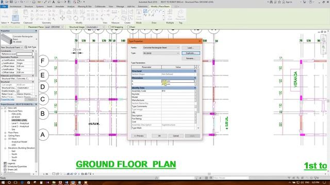The height and width of the screenshot is (185, 330).
Task: Click the << Preview button
Action: pyautogui.click(x=139, y=136)
